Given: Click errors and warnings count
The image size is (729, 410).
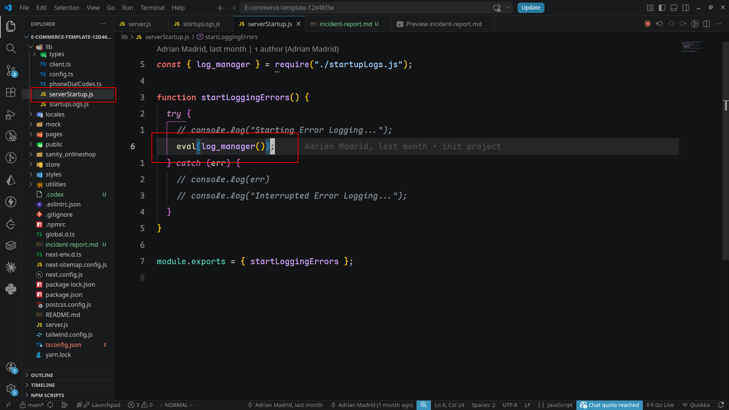Looking at the screenshot, I should 140,405.
